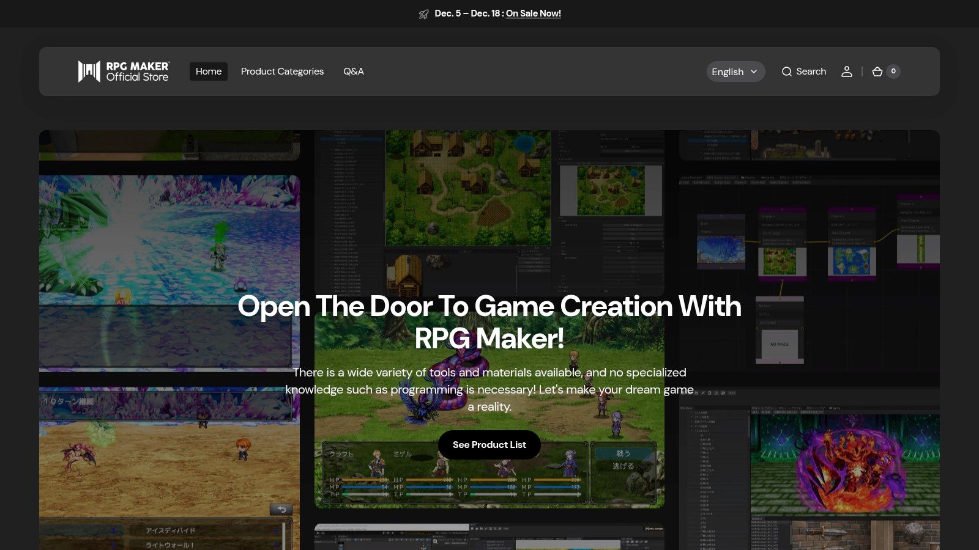Screen dimensions: 979x550
Task: Open Product Categories menu
Action: click(282, 71)
